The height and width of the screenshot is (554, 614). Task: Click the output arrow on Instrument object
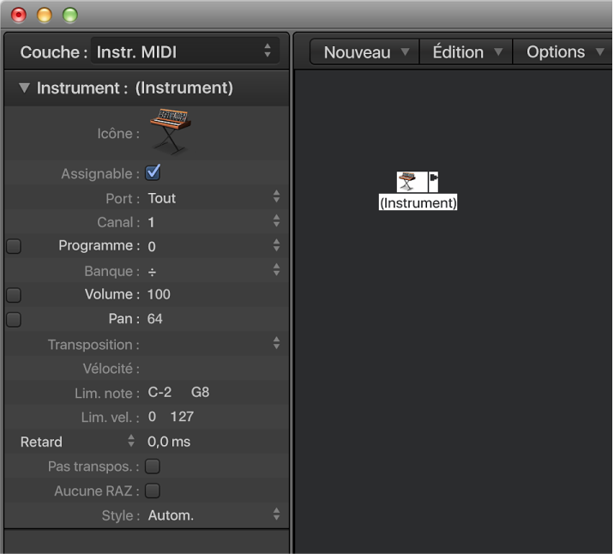[x=434, y=180]
